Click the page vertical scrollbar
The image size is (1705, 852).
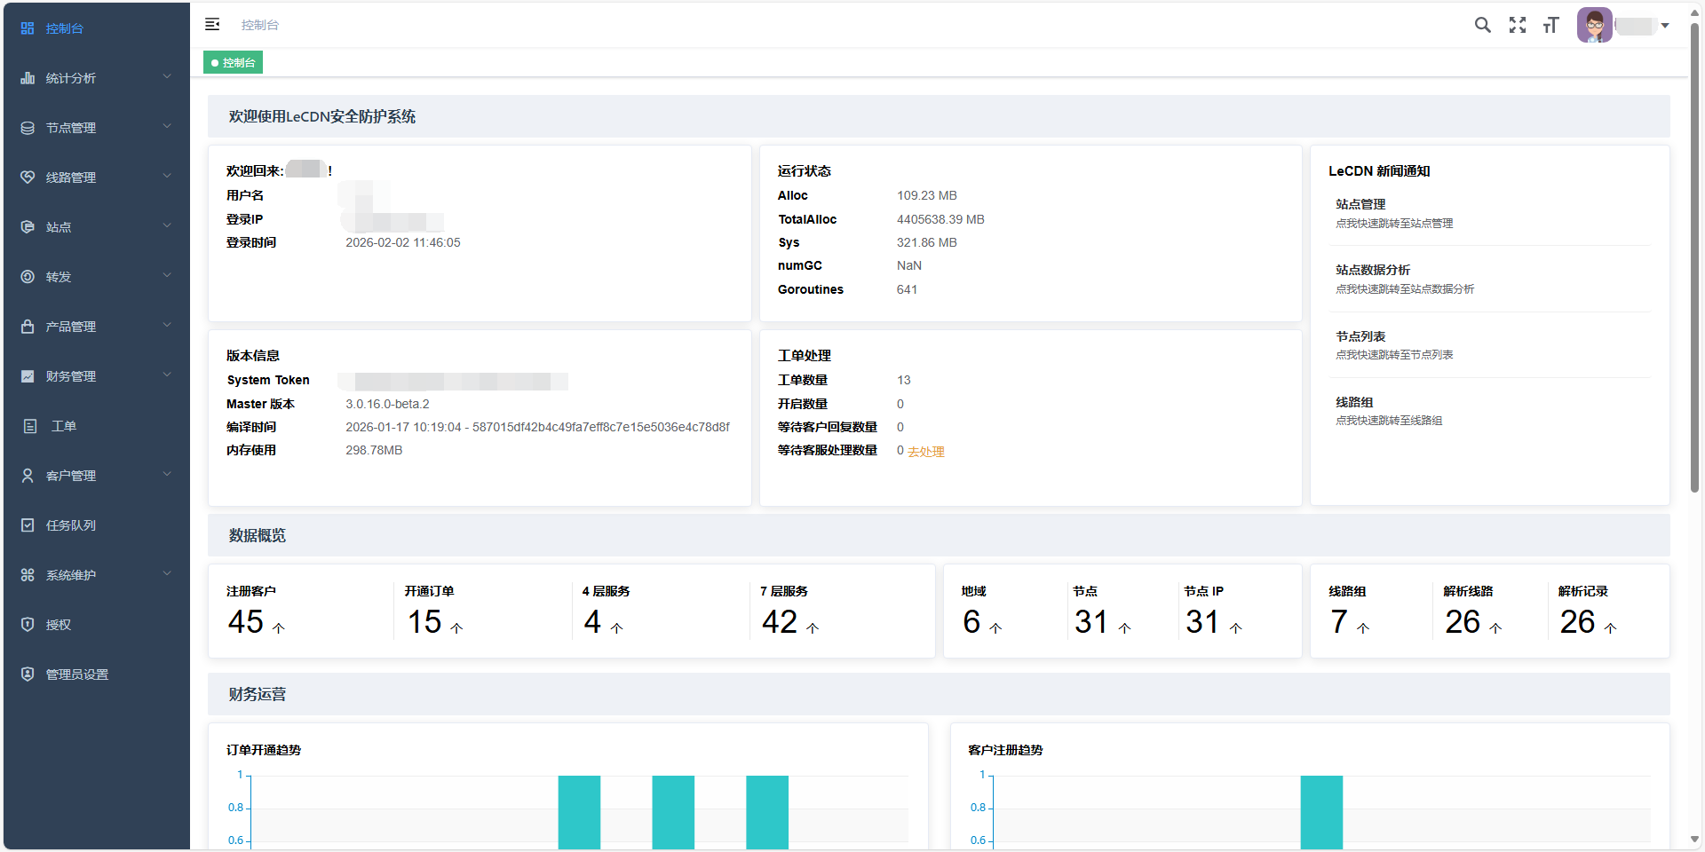click(x=1694, y=266)
